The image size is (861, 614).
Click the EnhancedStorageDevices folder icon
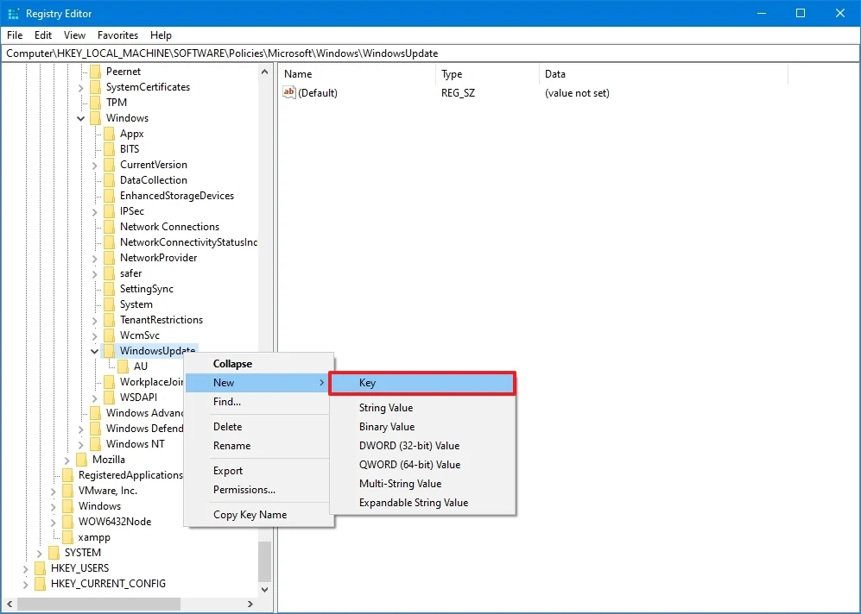[x=110, y=196]
